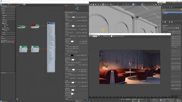Clear the ActiveShade frame with X icon
This screenshot has height=102, width=182.
click(101, 36)
